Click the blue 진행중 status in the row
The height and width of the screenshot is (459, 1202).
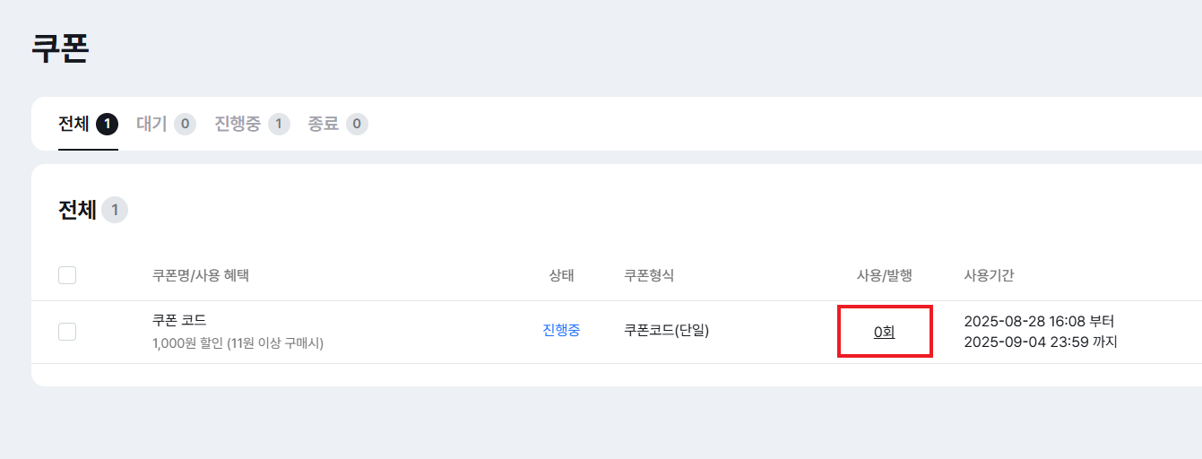coord(561,330)
